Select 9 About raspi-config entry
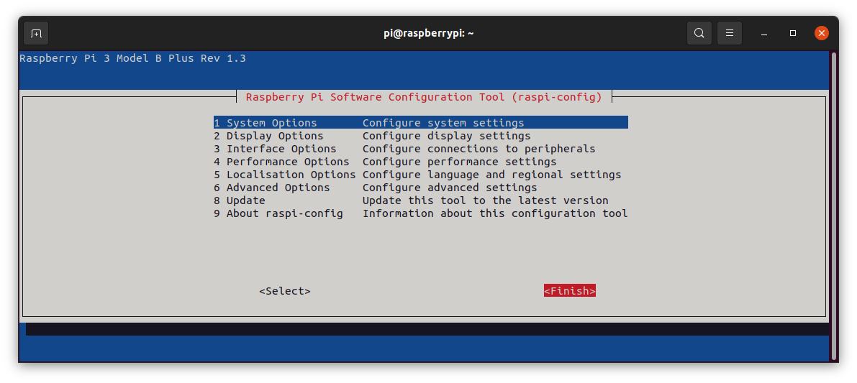 (x=420, y=213)
